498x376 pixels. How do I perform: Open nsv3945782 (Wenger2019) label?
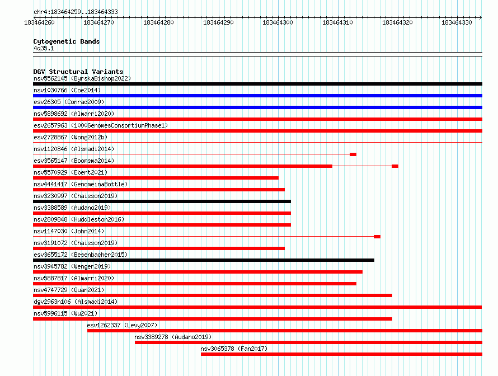72,266
